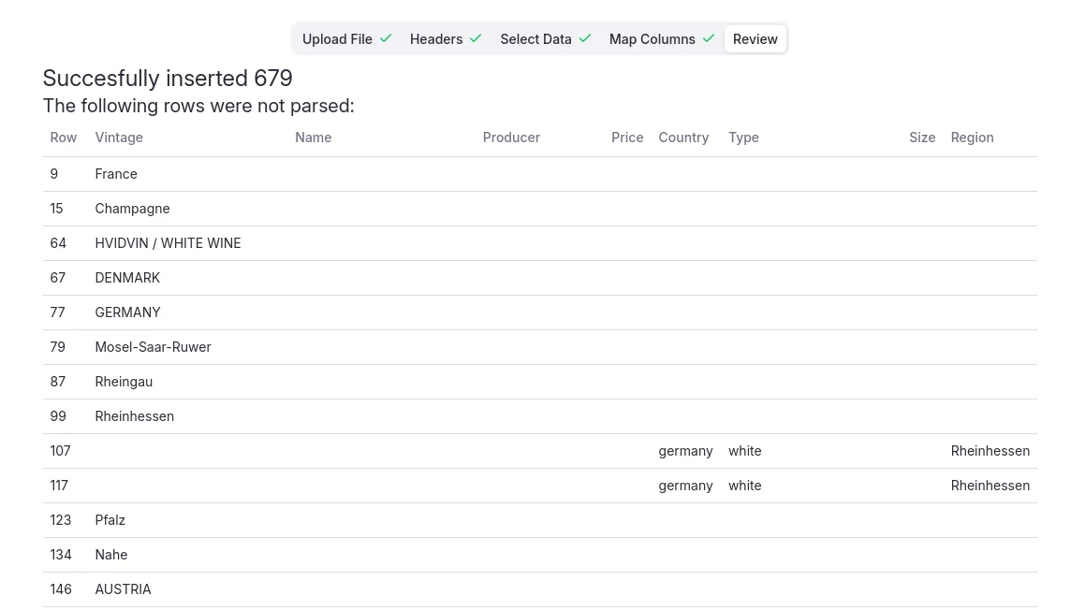Click the germany country cell in row 117

pyautogui.click(x=685, y=485)
